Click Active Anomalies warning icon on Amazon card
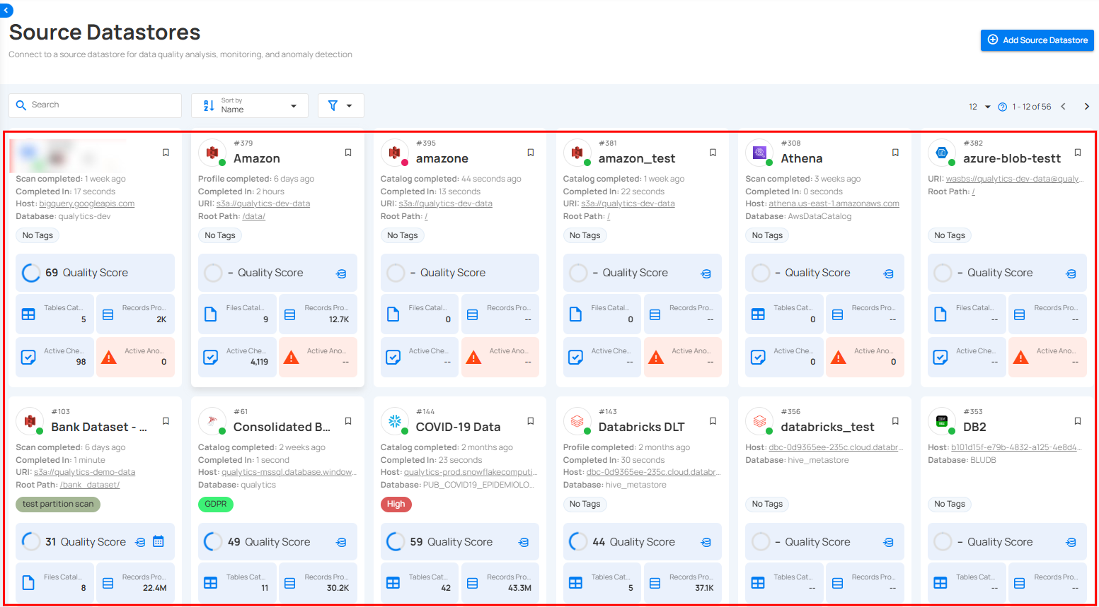Screen dimensions: 1099x607 292,357
